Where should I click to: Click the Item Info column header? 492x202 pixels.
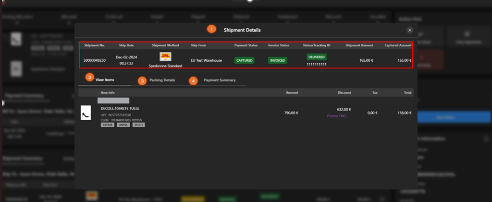point(108,92)
